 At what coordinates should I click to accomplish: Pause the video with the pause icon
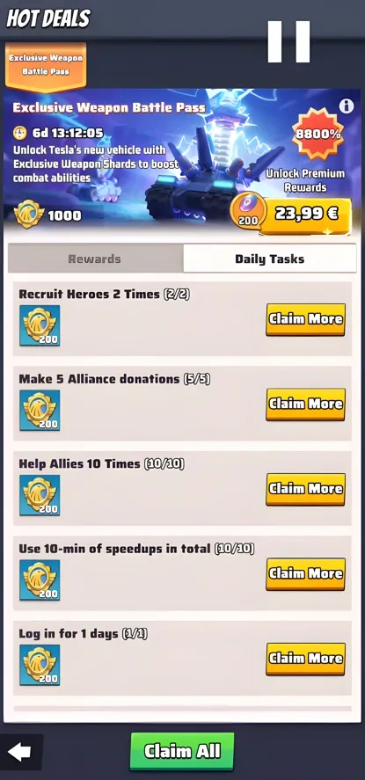click(x=288, y=42)
